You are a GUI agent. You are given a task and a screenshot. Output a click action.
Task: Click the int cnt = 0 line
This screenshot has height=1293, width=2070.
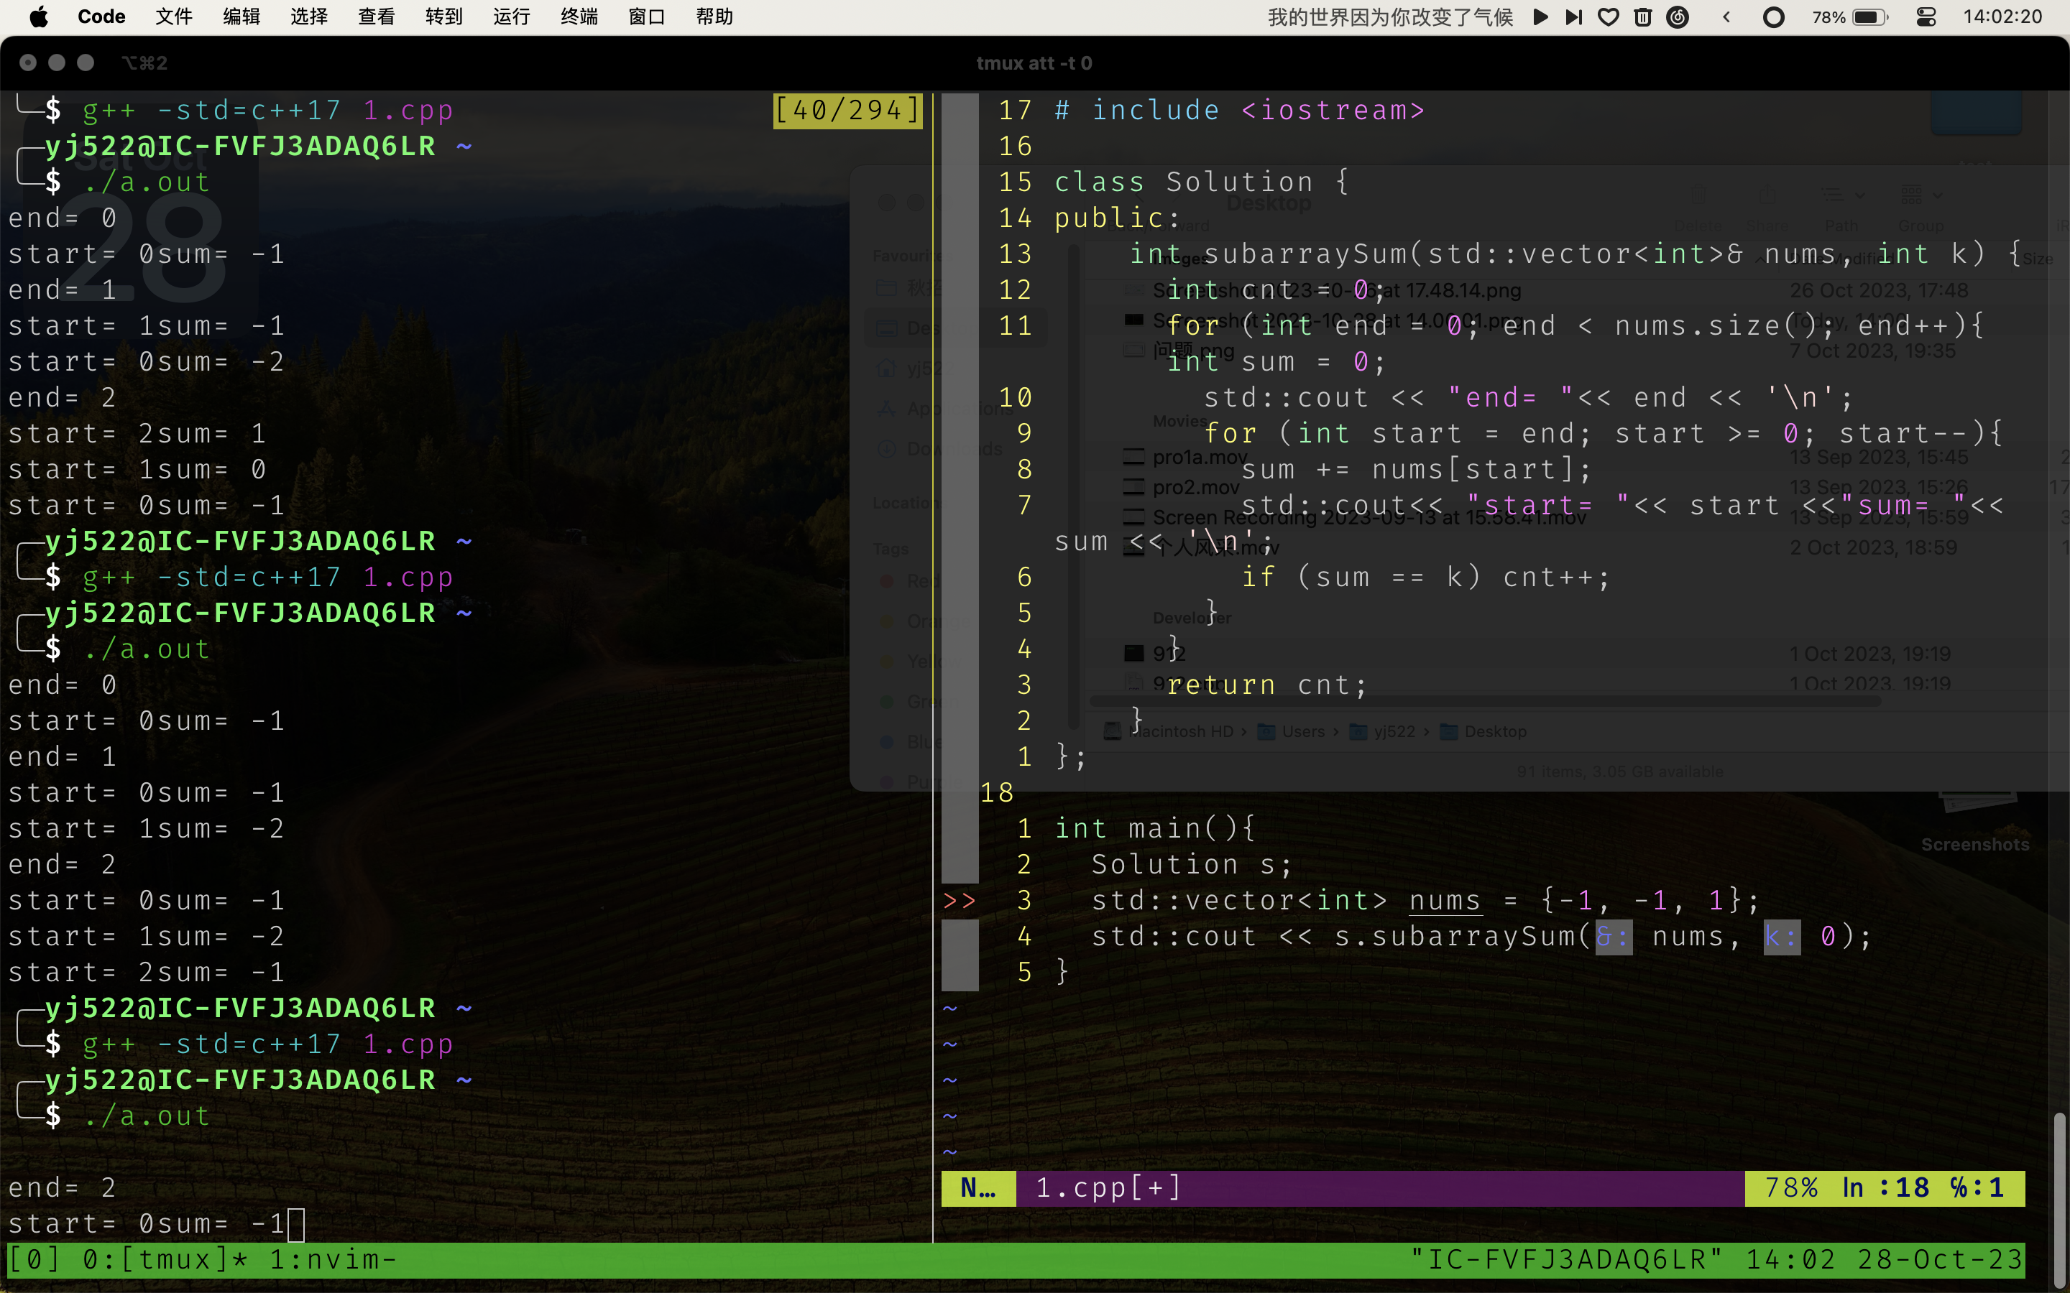click(1275, 290)
